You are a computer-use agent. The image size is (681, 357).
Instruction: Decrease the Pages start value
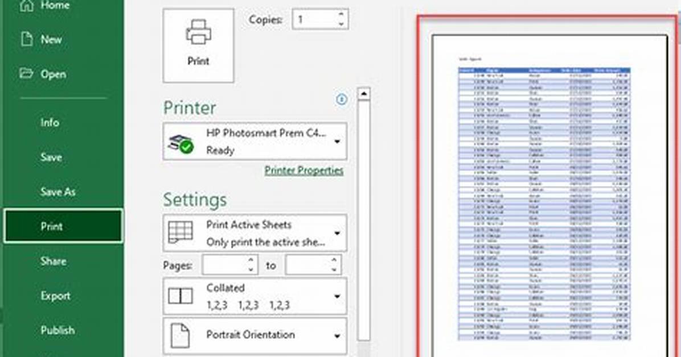point(251,269)
